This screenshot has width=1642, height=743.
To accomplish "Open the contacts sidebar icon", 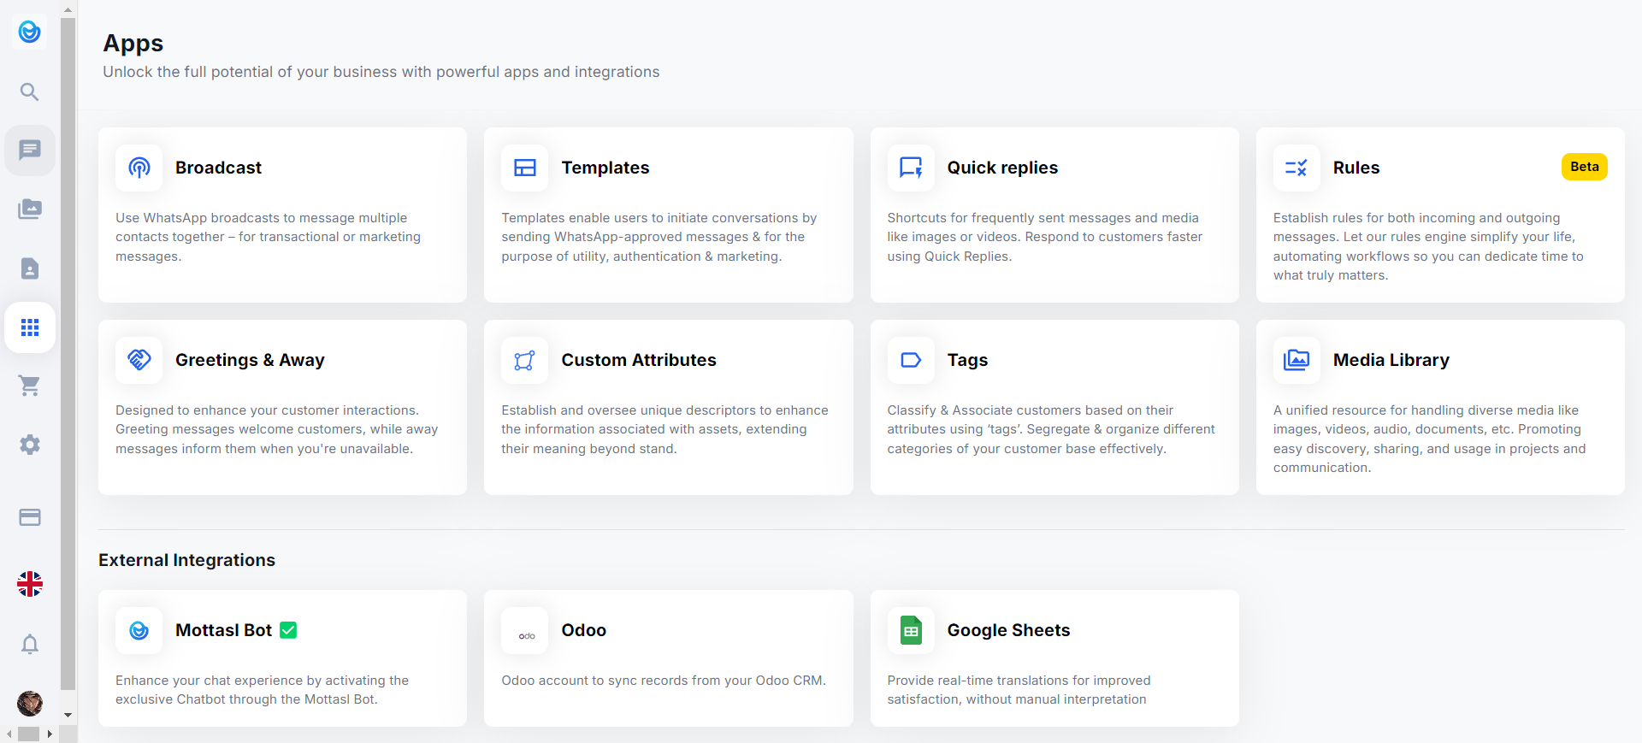I will tap(30, 268).
